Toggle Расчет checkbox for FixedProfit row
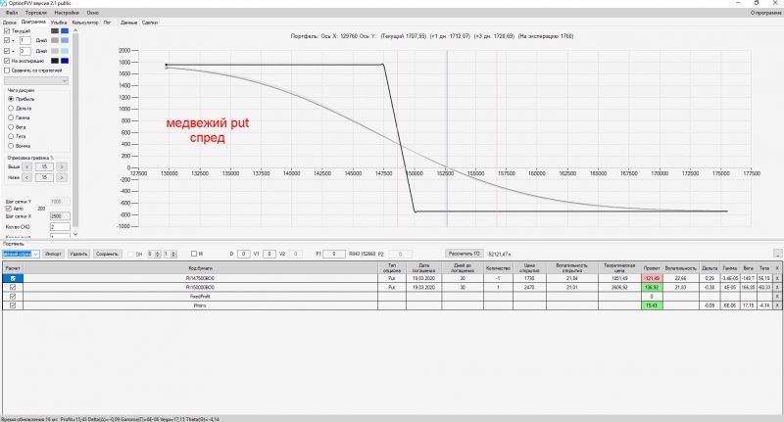Viewport: 784px width, 422px height. 13,296
